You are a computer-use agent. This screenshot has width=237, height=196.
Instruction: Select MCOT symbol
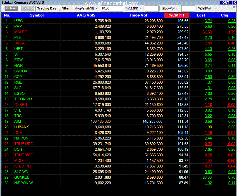point(20,160)
